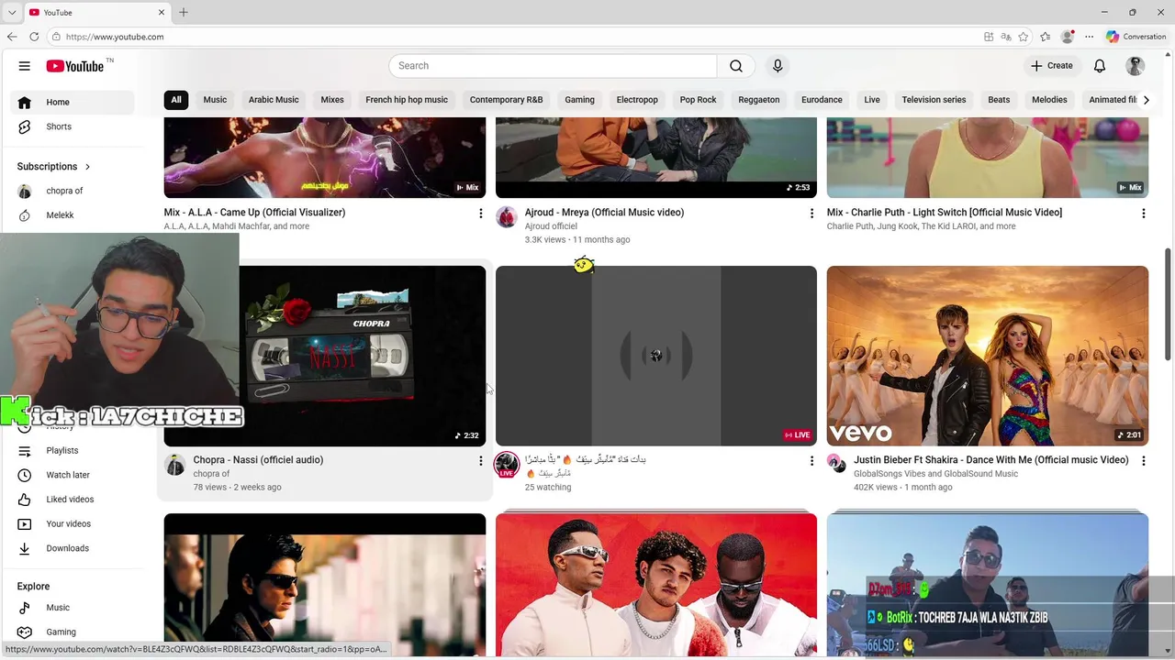Expand the Subscriptions section
Viewport: 1175px width, 660px height.
point(54,167)
